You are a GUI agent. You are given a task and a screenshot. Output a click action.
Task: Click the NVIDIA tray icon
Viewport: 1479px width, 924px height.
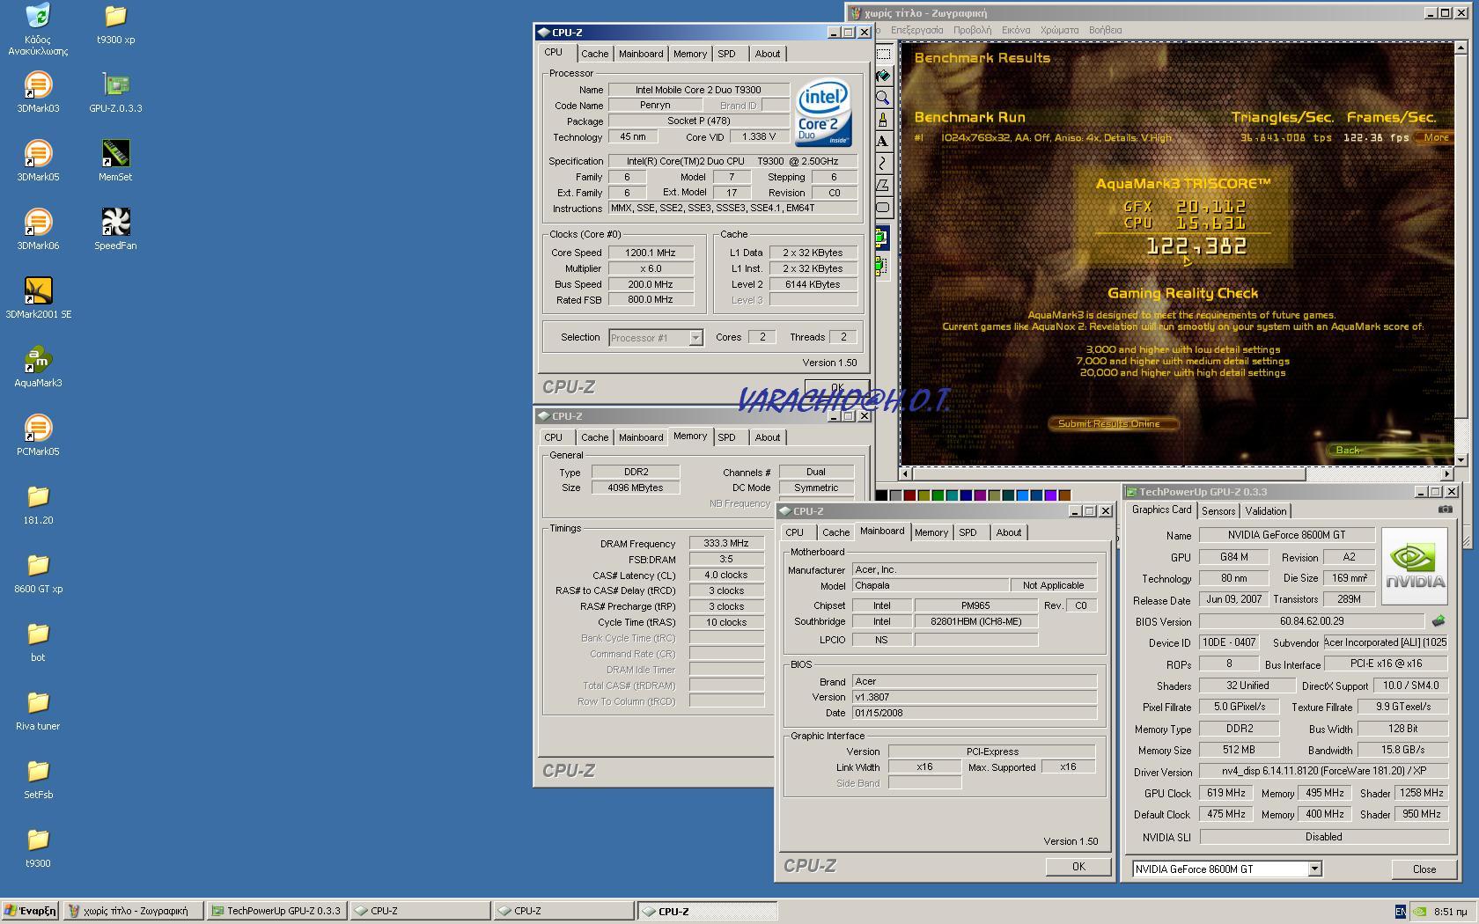pos(1419,912)
